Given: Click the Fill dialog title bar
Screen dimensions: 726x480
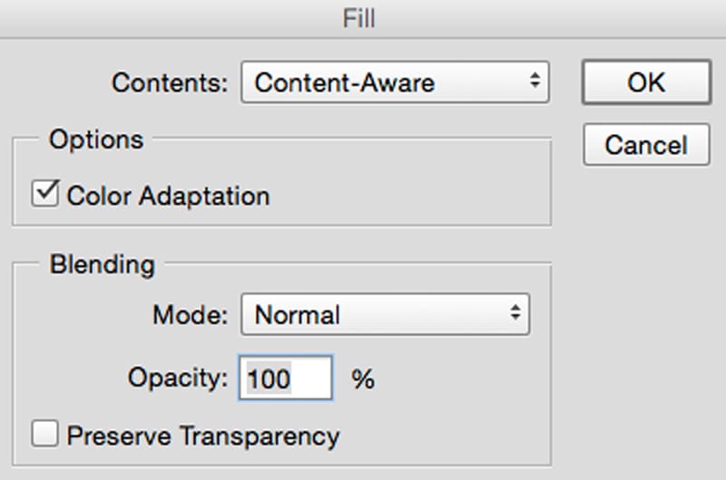Looking at the screenshot, I should (363, 17).
